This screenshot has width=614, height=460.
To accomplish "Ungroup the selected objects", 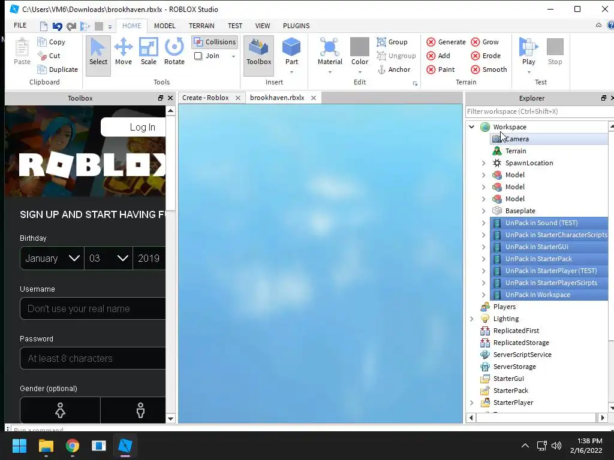I will pyautogui.click(x=396, y=56).
